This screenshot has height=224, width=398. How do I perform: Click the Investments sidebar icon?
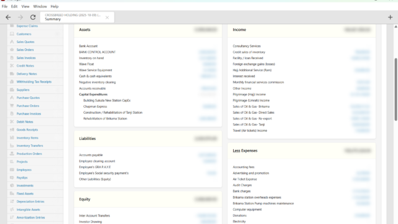point(12,185)
